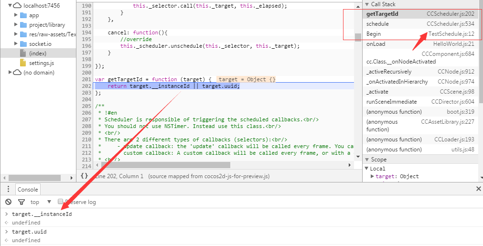This screenshot has height=246, width=483.
Task: Open the settings.js file
Action: pyautogui.click(x=42, y=63)
